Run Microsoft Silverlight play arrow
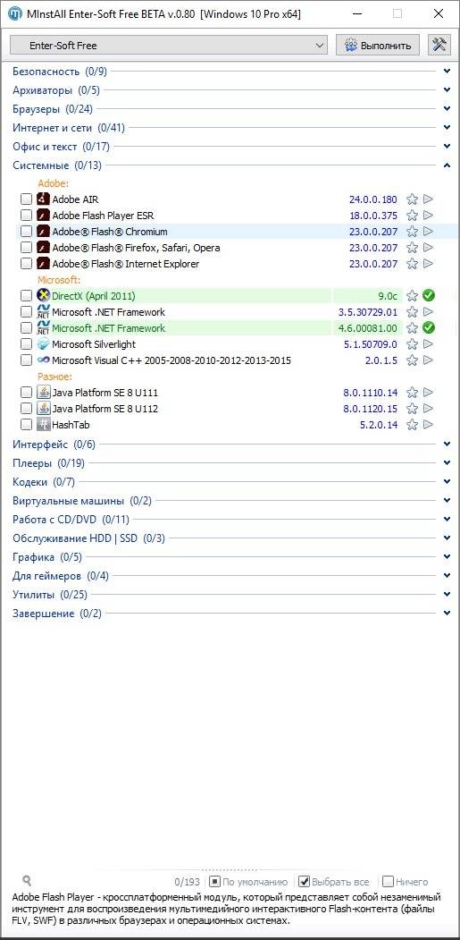460x940 pixels. pos(428,344)
